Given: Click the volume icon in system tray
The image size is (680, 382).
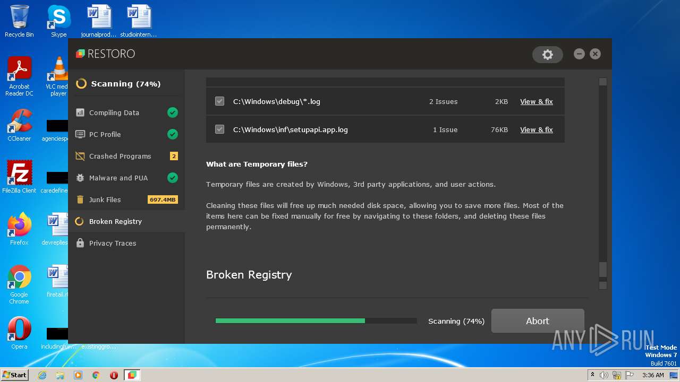Looking at the screenshot, I should point(604,375).
